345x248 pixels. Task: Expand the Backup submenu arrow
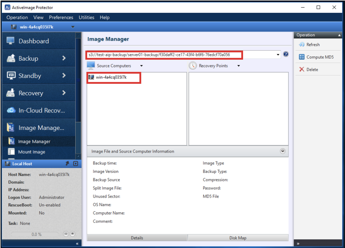(64, 58)
